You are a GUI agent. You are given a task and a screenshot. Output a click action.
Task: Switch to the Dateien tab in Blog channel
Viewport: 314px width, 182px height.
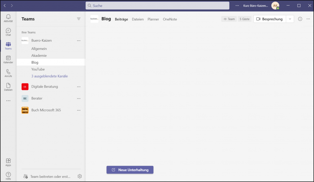coord(138,19)
